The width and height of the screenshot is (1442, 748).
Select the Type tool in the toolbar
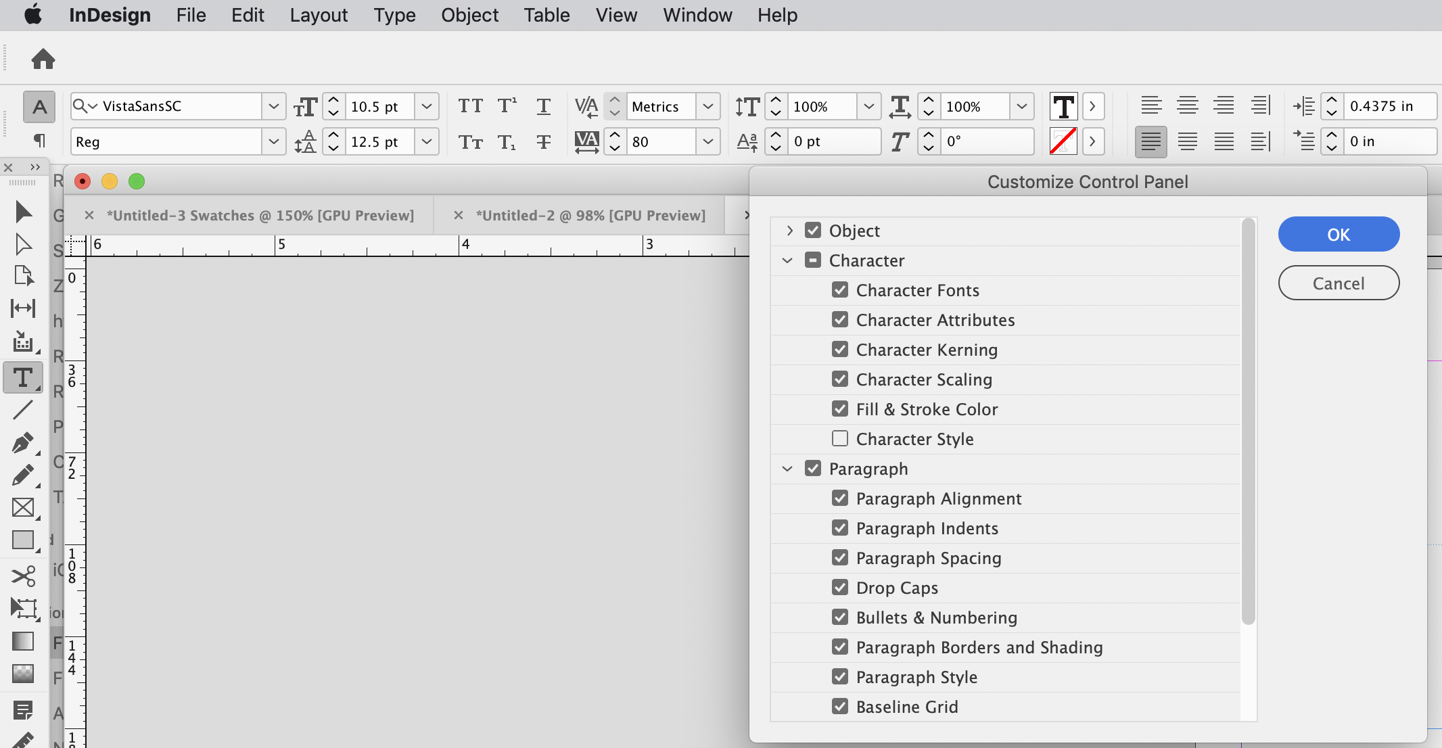23,377
